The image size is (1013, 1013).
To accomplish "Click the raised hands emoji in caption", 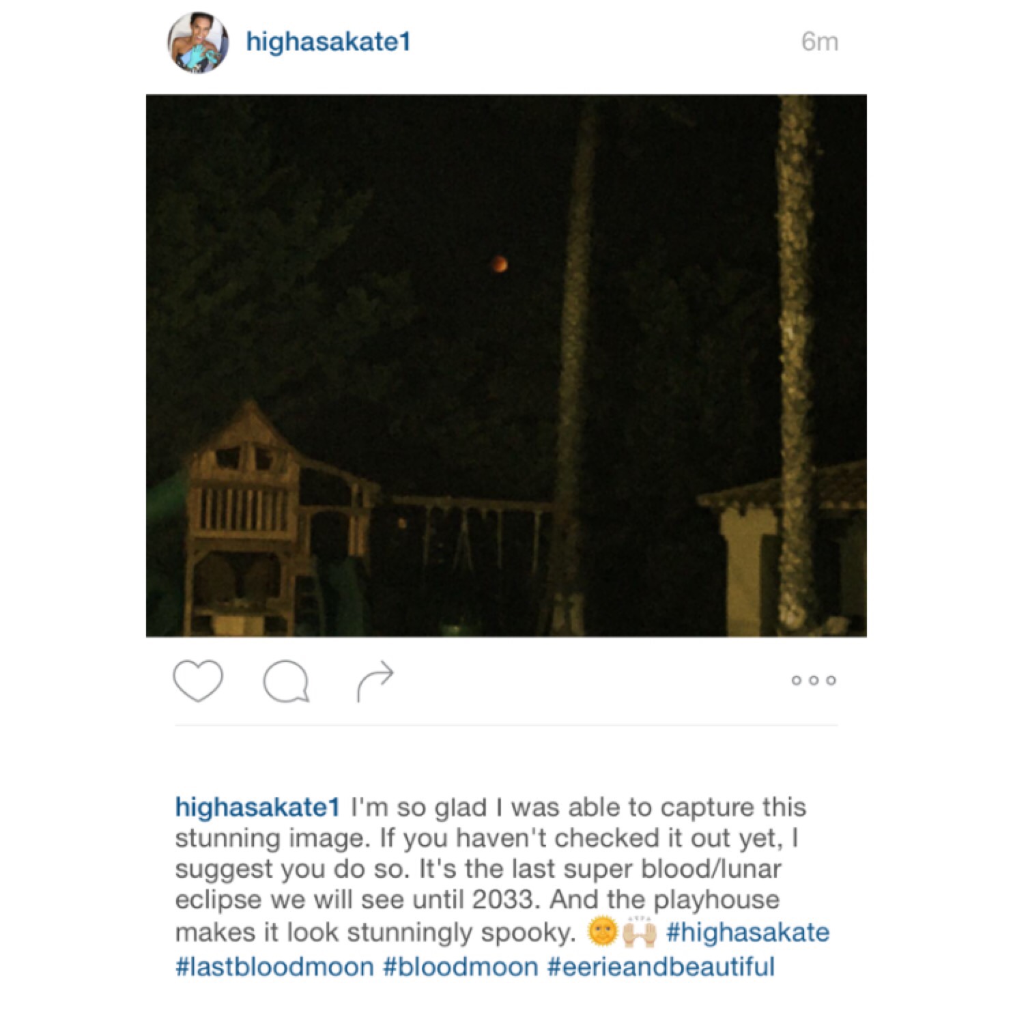I will (x=640, y=932).
